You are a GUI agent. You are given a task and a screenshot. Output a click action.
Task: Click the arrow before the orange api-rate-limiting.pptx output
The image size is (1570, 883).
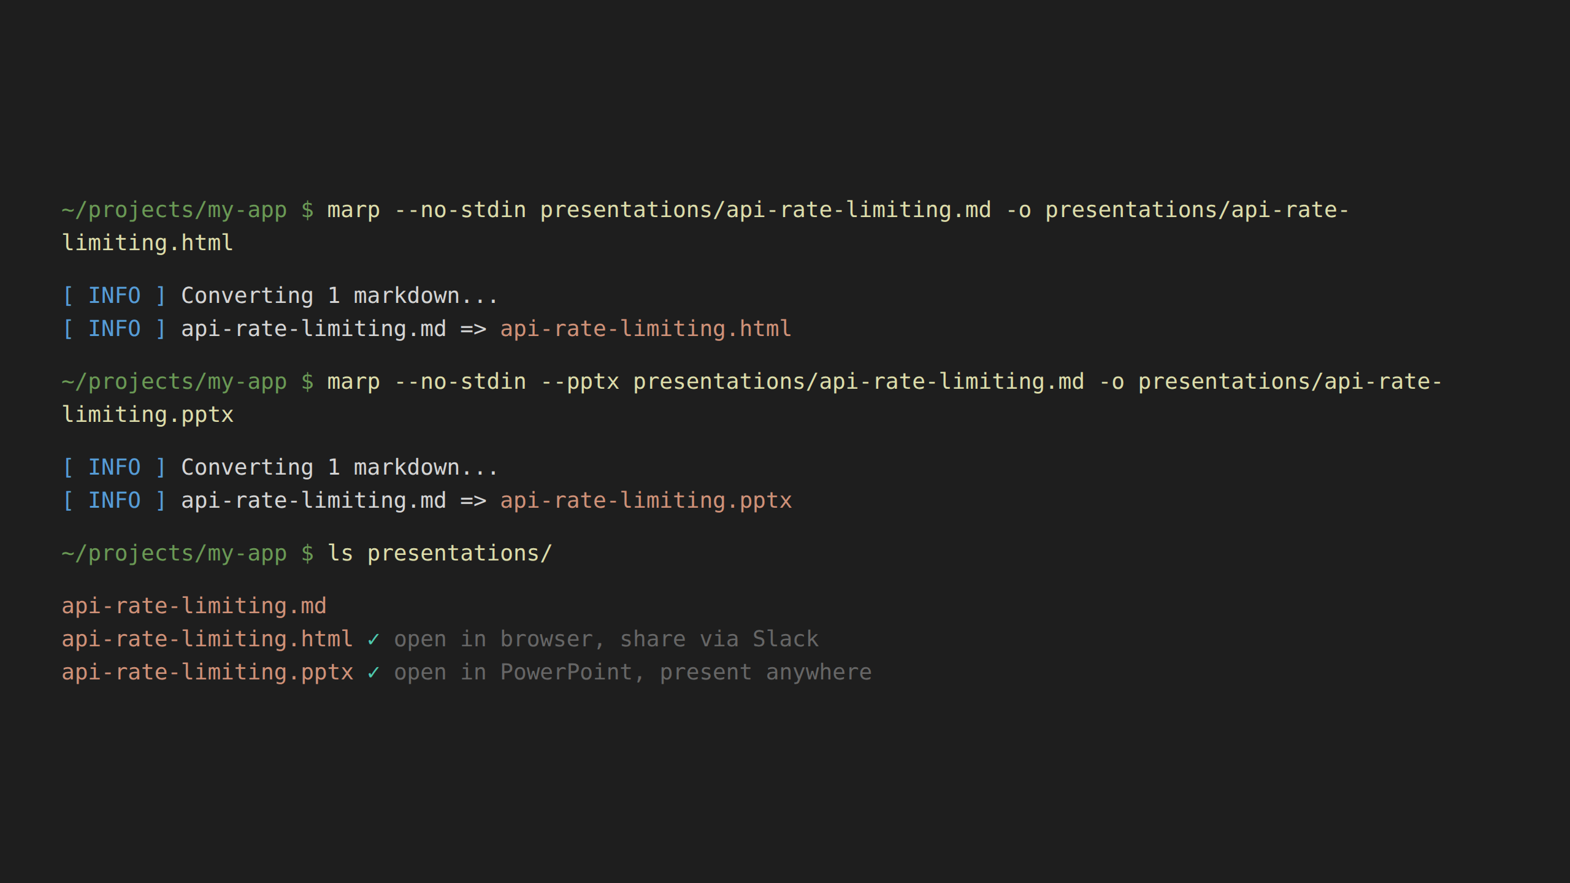pos(473,501)
